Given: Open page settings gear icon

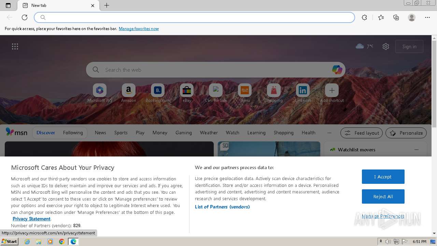Looking at the screenshot, I should 386,46.
